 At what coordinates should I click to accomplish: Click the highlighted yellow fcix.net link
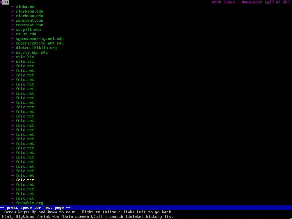(25, 180)
